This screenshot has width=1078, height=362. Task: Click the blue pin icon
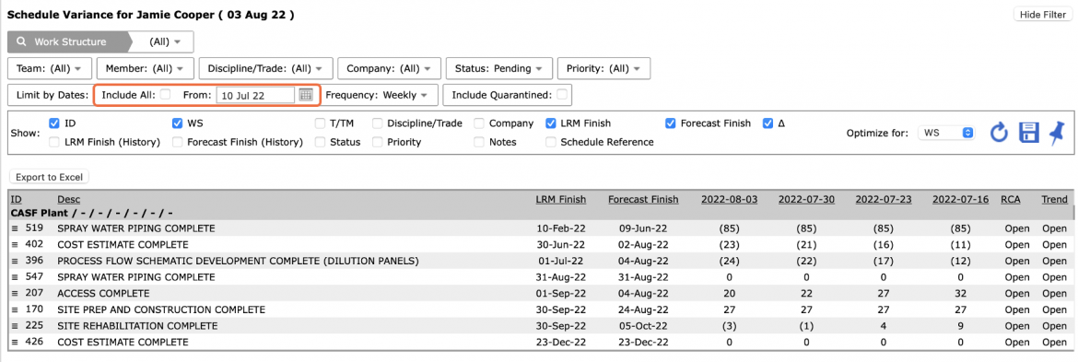tap(1056, 133)
